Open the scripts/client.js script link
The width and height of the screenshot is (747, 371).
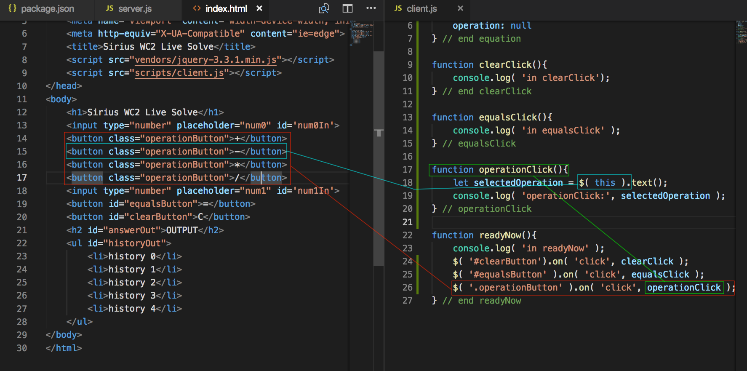pyautogui.click(x=179, y=73)
